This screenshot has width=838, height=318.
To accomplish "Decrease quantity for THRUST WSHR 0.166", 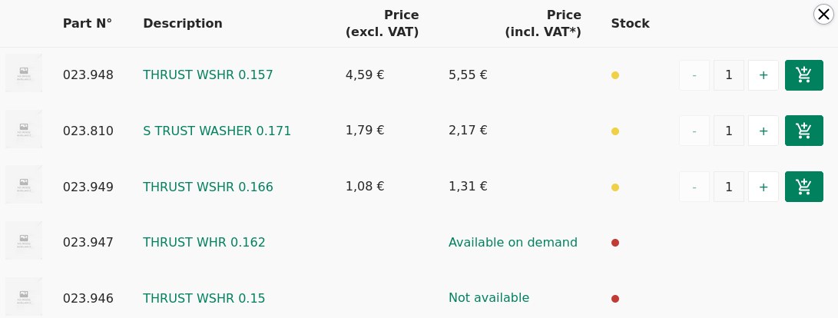I will coord(694,187).
